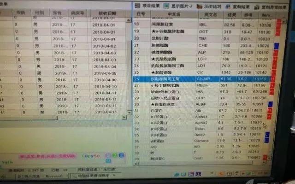This screenshot has width=295, height=184.
Task: Select the Alpha1 result row
Action: [x=201, y=117]
